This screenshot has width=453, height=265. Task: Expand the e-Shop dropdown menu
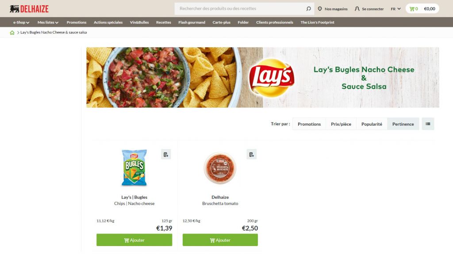pyautogui.click(x=21, y=22)
